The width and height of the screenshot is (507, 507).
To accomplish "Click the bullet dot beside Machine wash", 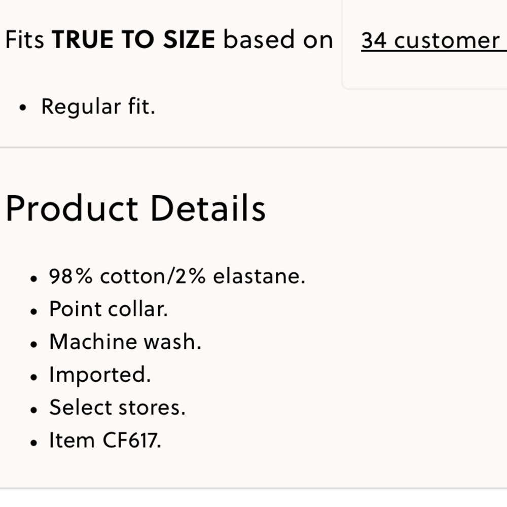I will [33, 344].
